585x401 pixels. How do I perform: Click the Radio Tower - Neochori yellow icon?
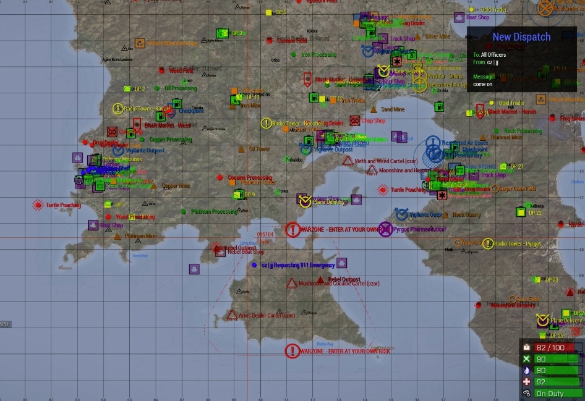tap(266, 124)
